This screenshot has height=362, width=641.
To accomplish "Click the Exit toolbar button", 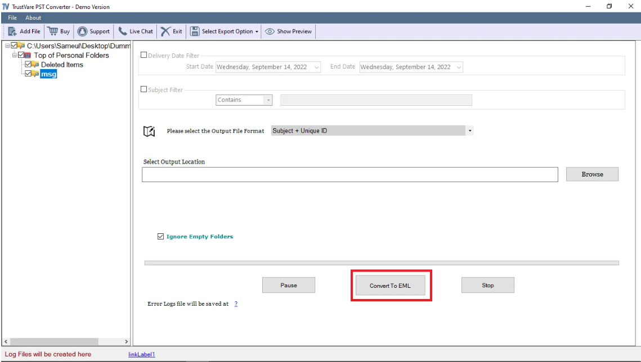I will pos(172,31).
